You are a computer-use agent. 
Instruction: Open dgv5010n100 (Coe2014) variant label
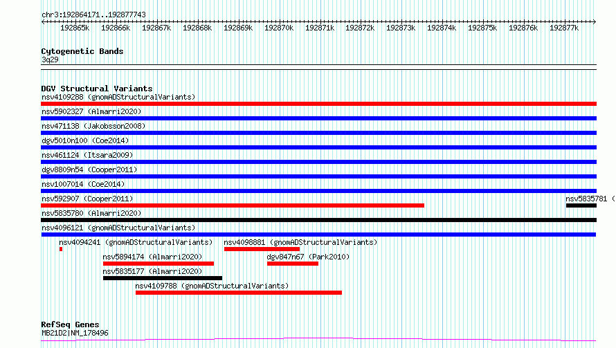(85, 140)
